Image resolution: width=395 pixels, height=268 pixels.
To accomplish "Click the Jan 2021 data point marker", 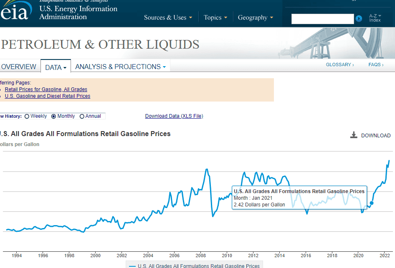I will tap(372, 203).
